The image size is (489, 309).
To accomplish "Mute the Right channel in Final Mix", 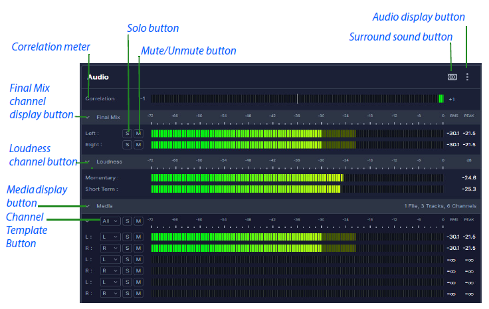I will click(x=138, y=145).
